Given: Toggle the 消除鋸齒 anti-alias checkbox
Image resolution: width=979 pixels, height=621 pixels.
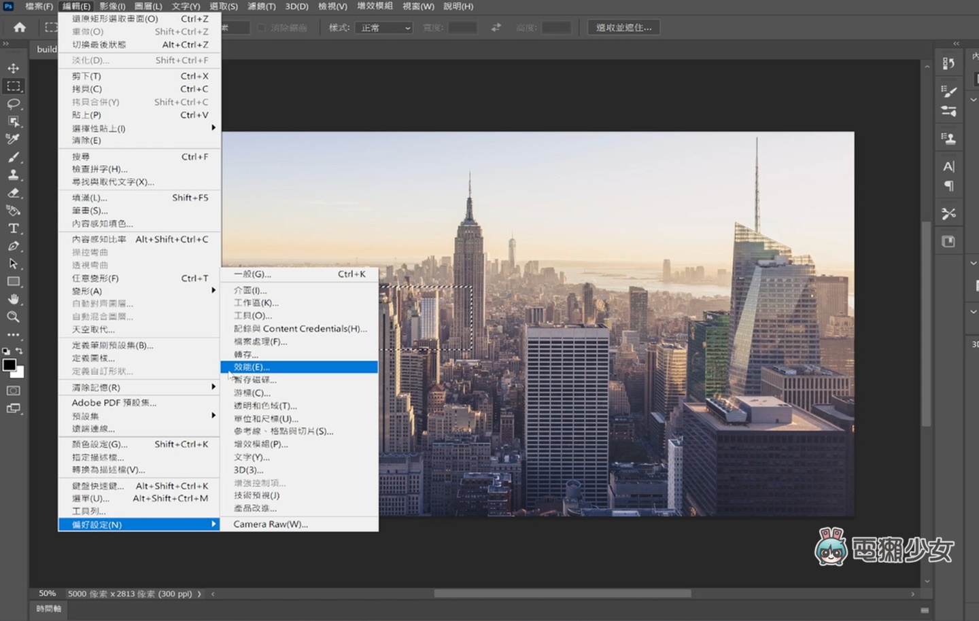Looking at the screenshot, I should pyautogui.click(x=262, y=28).
